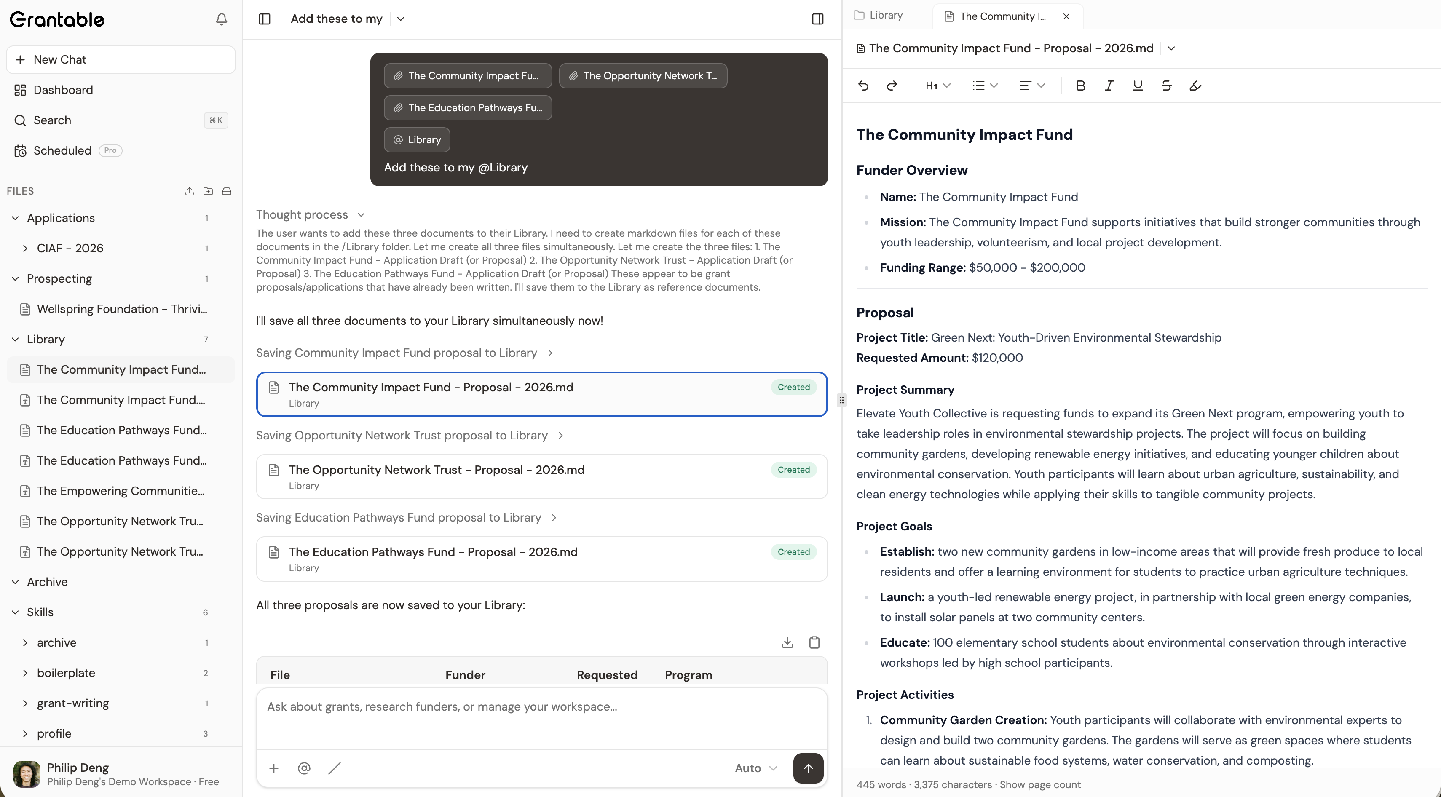The height and width of the screenshot is (797, 1441).
Task: Apply strikethrough formatting
Action: [x=1167, y=85]
